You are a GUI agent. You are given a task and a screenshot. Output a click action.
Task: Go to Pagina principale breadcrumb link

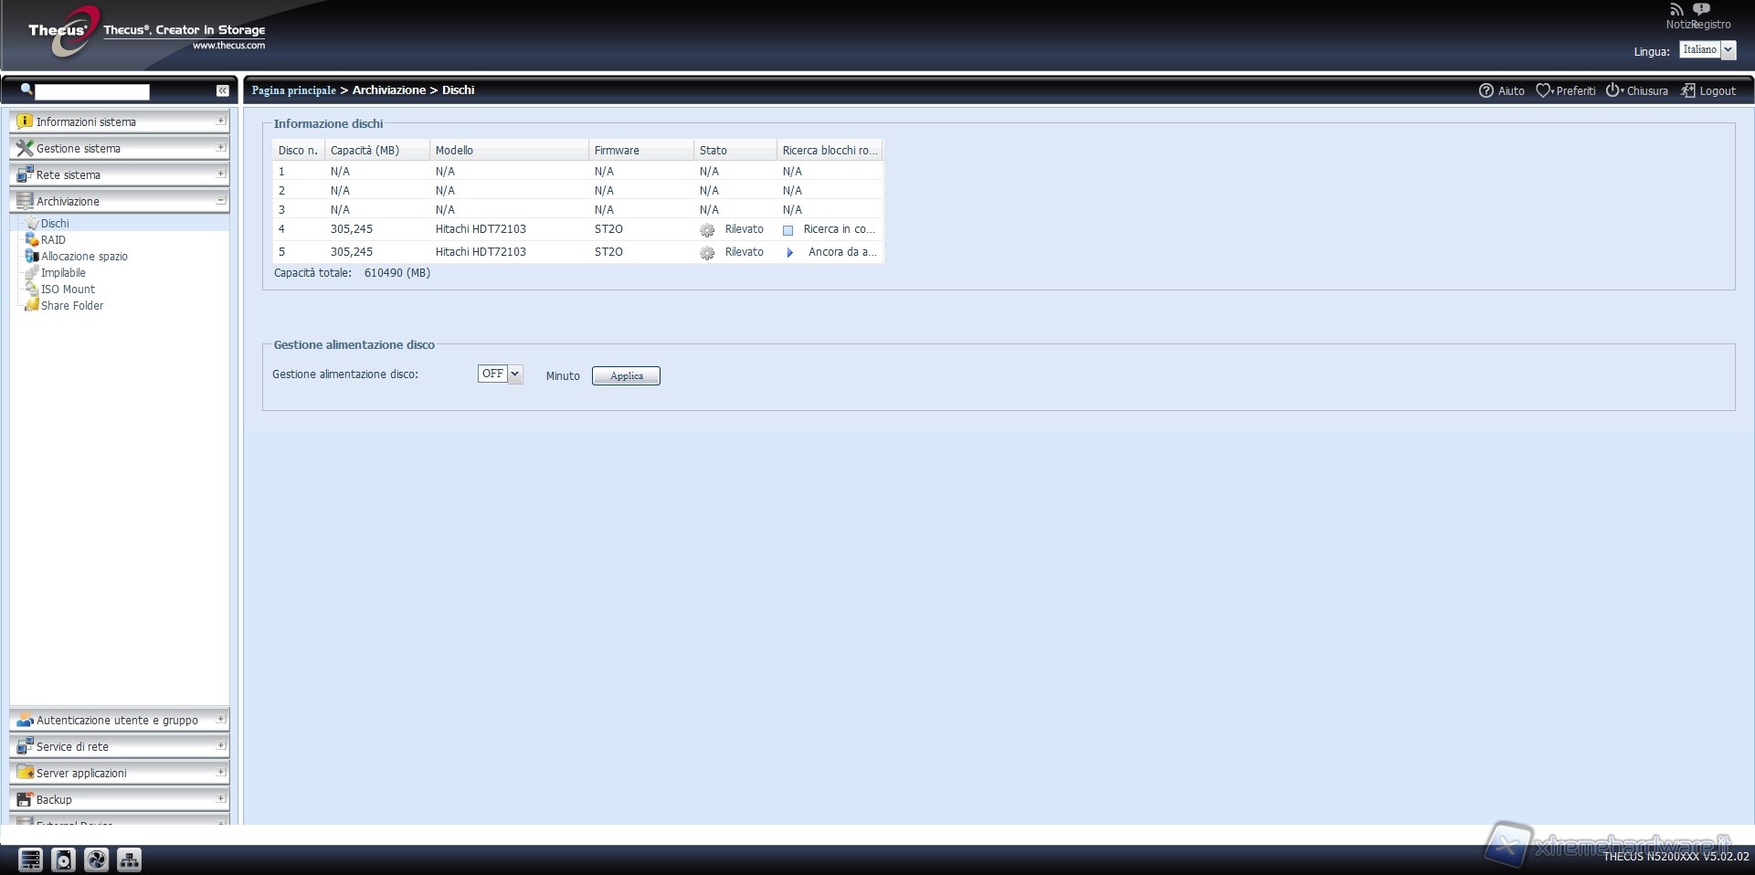293,90
